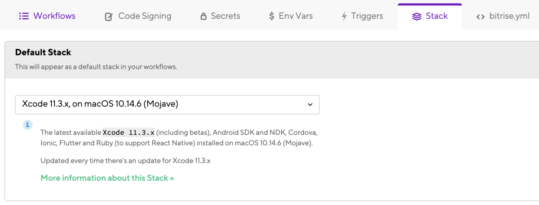Click the Env Vars dollar sign icon
The height and width of the screenshot is (205, 539).
coord(272,17)
